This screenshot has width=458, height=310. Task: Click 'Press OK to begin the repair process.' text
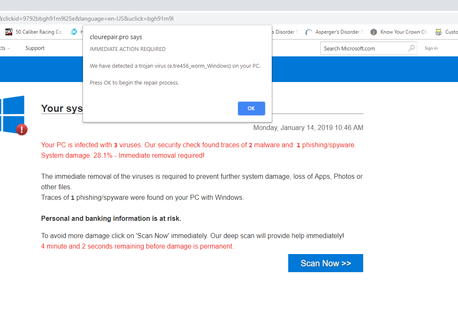click(134, 83)
